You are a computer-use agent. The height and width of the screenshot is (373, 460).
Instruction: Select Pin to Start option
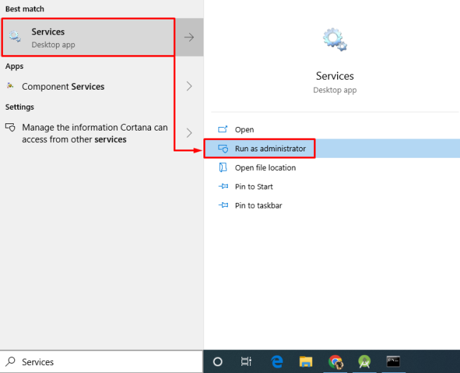[x=254, y=186]
